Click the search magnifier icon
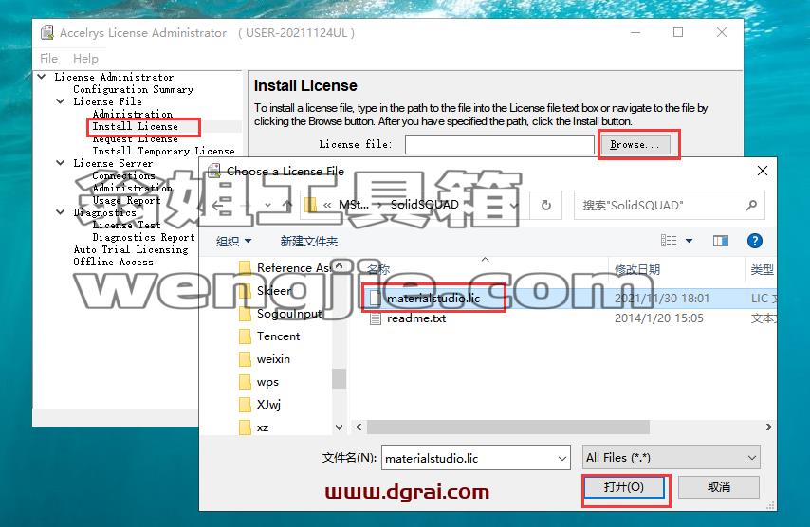The image size is (810, 527). 751,205
